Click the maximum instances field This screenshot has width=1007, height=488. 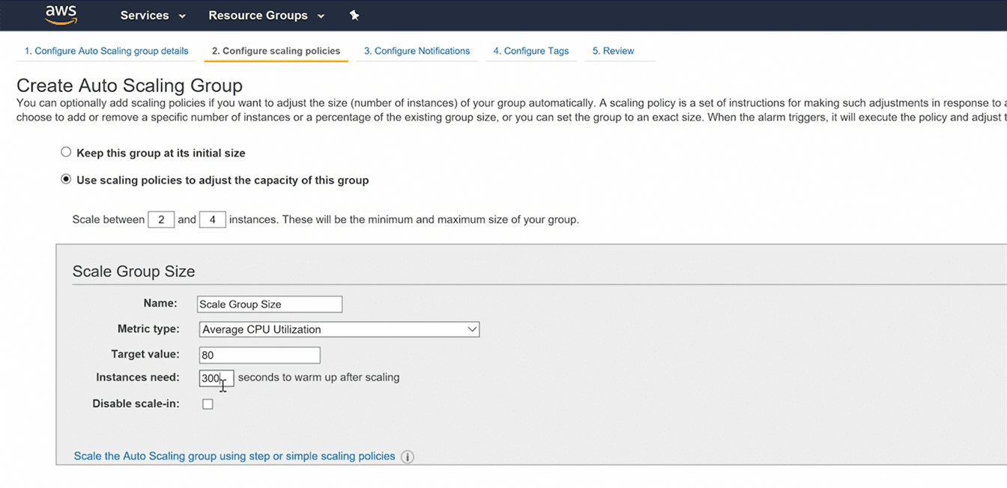[212, 220]
